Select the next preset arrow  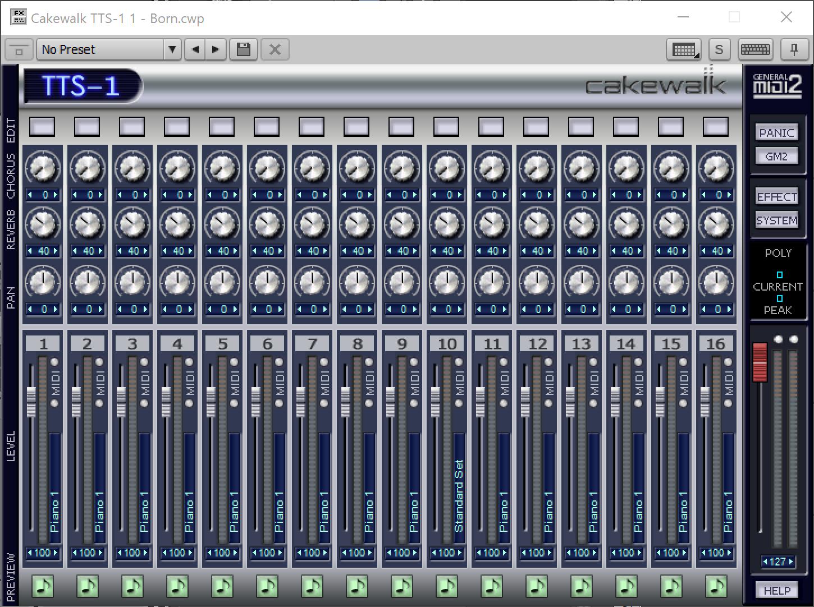tap(215, 49)
